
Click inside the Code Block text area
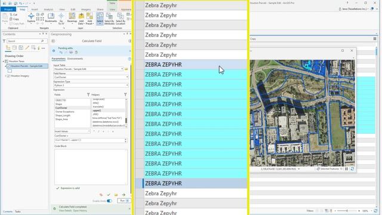91,167
